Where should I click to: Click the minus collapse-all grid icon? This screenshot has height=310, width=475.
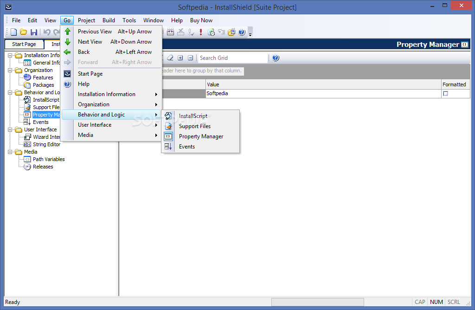190,58
